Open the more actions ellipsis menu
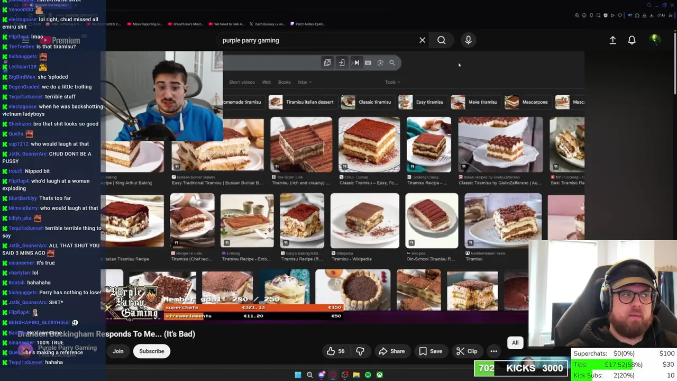Screen dimensions: 677x381 tap(493, 351)
